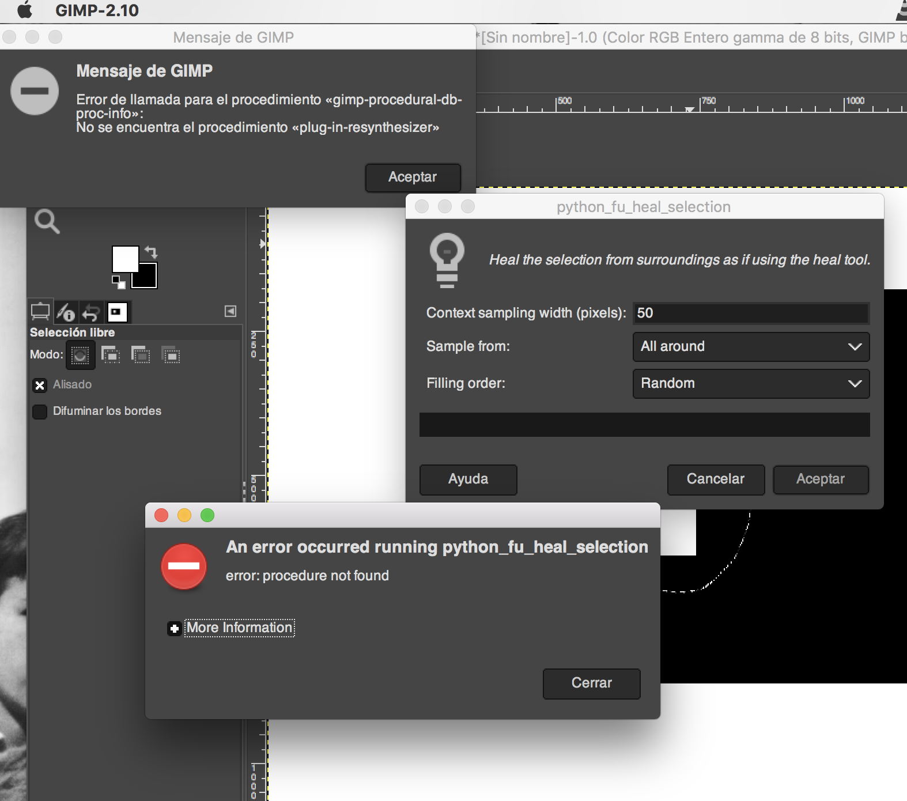Select Subtract from selection mode
Image resolution: width=907 pixels, height=801 pixels.
141,354
